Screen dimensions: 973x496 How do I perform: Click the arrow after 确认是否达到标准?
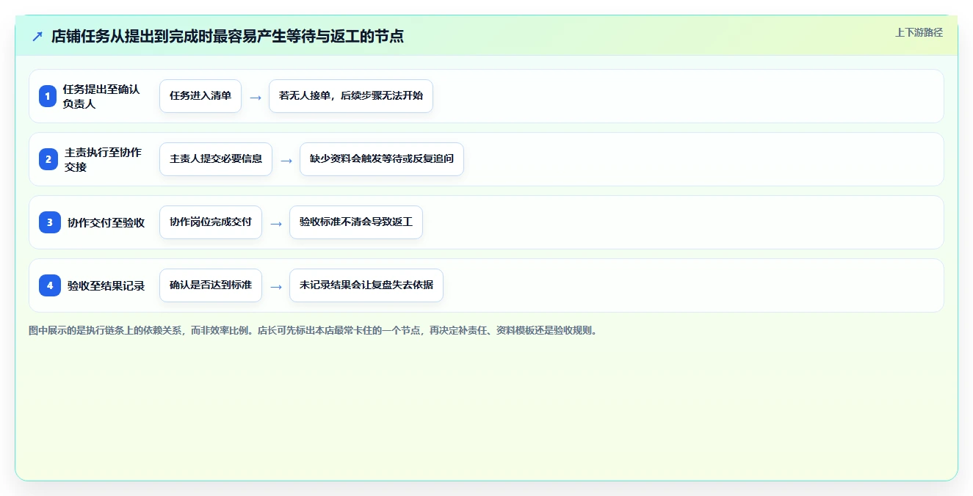276,286
